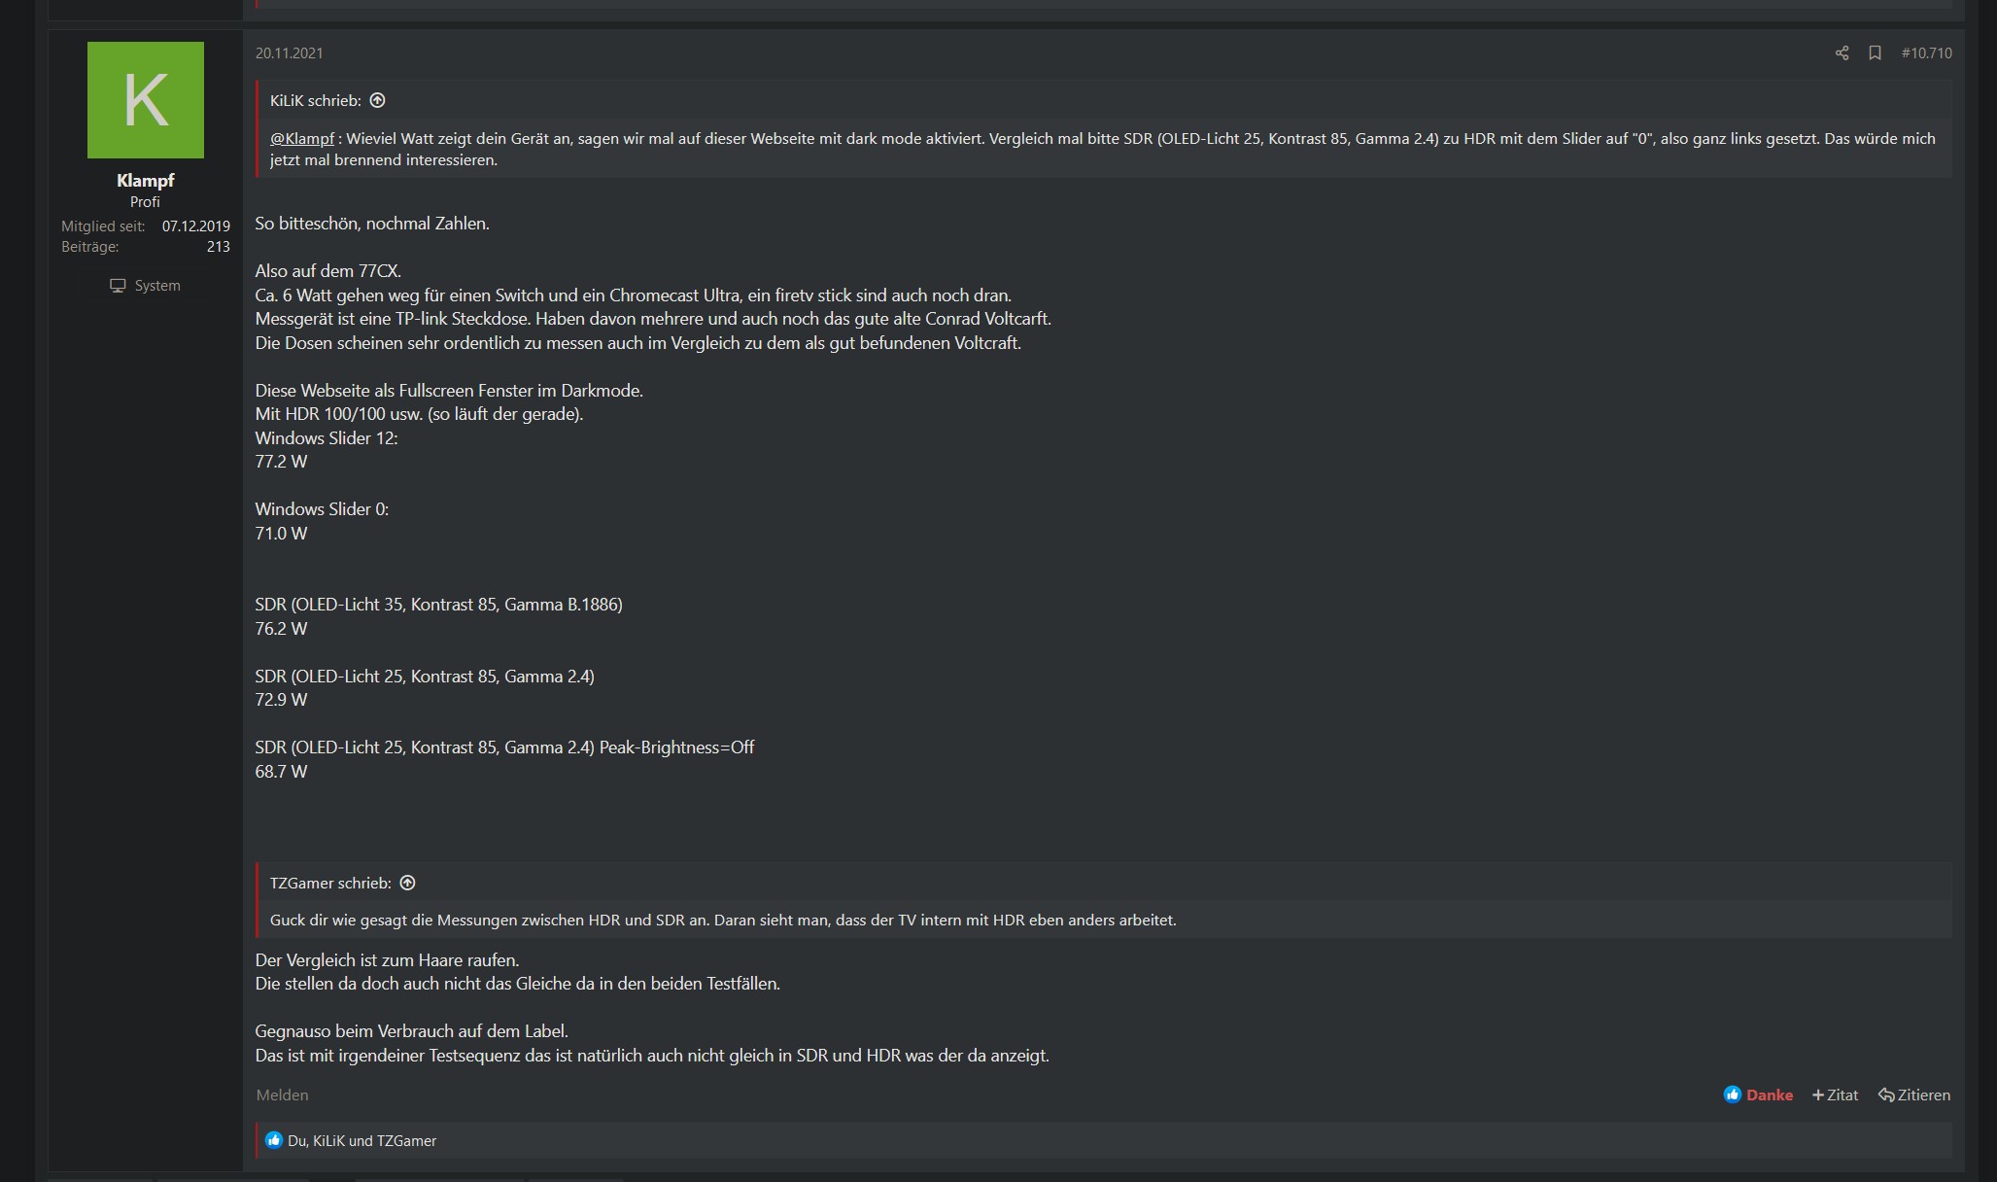The width and height of the screenshot is (1997, 1182).
Task: Jump to TZGamer's quoted post via arrow icon
Action: (x=408, y=883)
